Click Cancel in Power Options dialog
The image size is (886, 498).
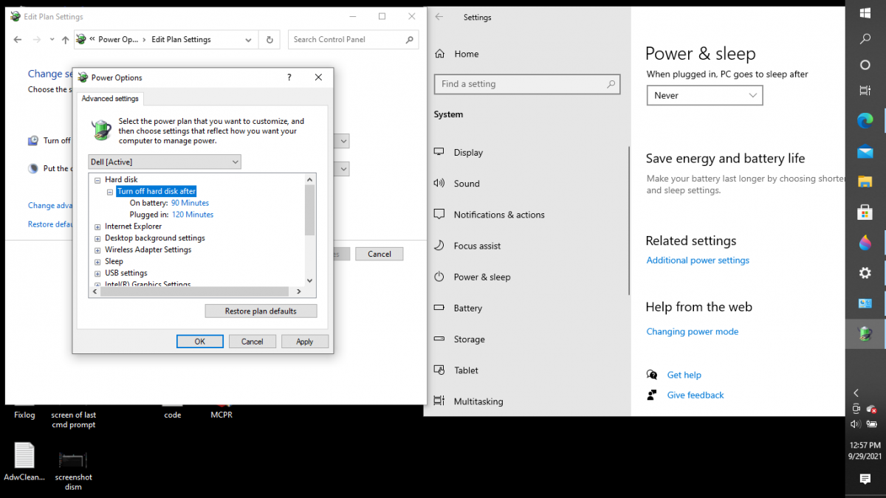[x=253, y=342]
